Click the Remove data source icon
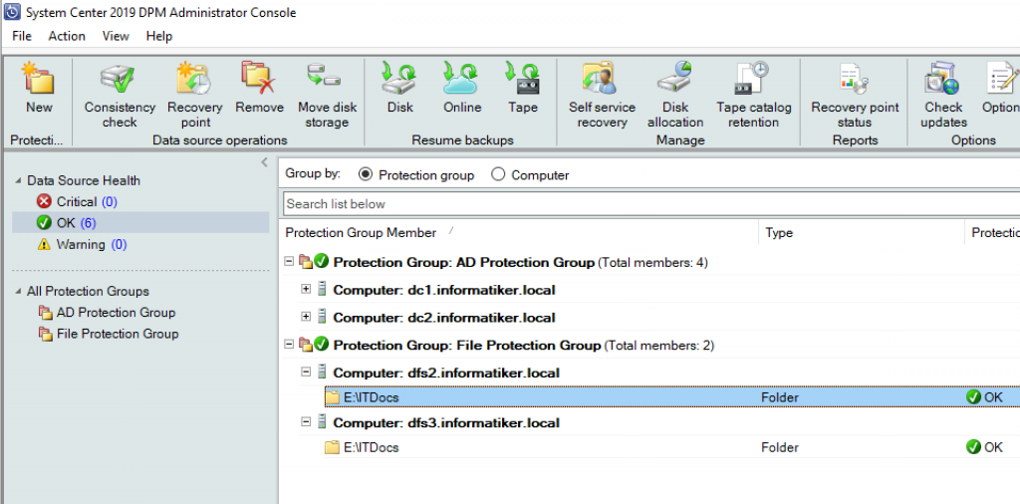The height and width of the screenshot is (504, 1020). pos(259,78)
